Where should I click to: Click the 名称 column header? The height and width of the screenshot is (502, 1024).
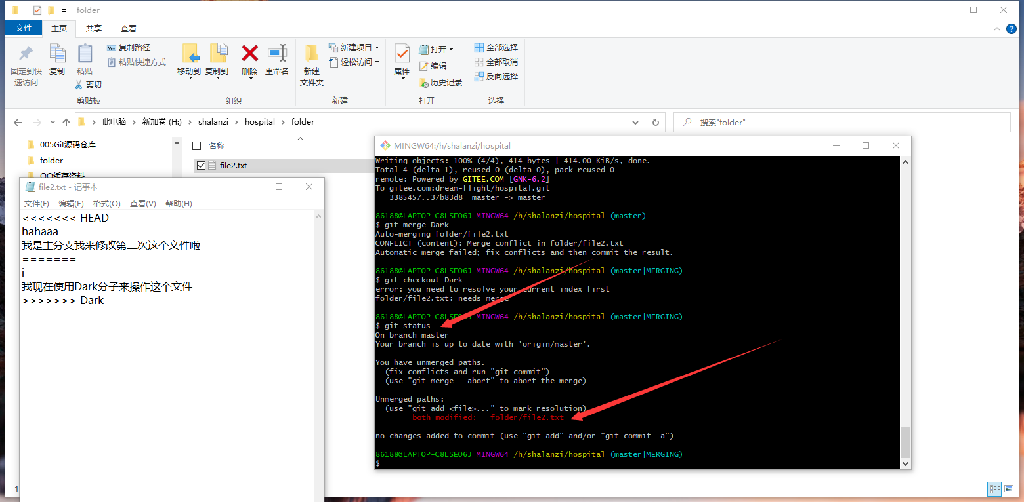(x=217, y=145)
